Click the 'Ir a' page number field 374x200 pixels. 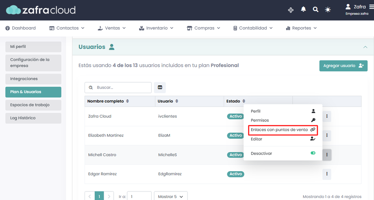[x=139, y=196]
